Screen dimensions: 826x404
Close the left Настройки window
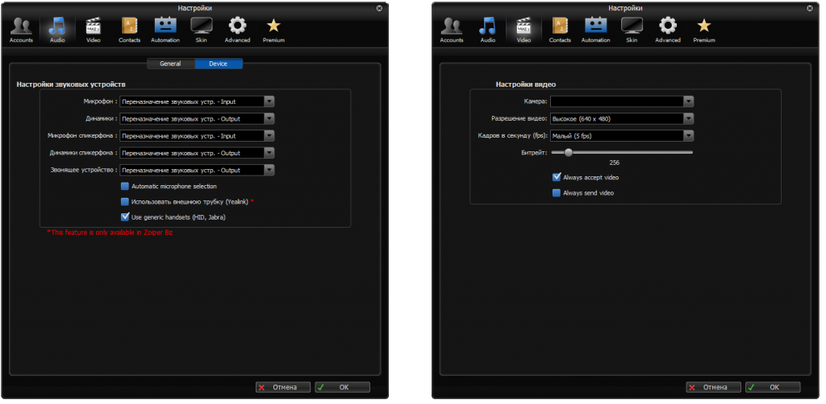tap(379, 8)
